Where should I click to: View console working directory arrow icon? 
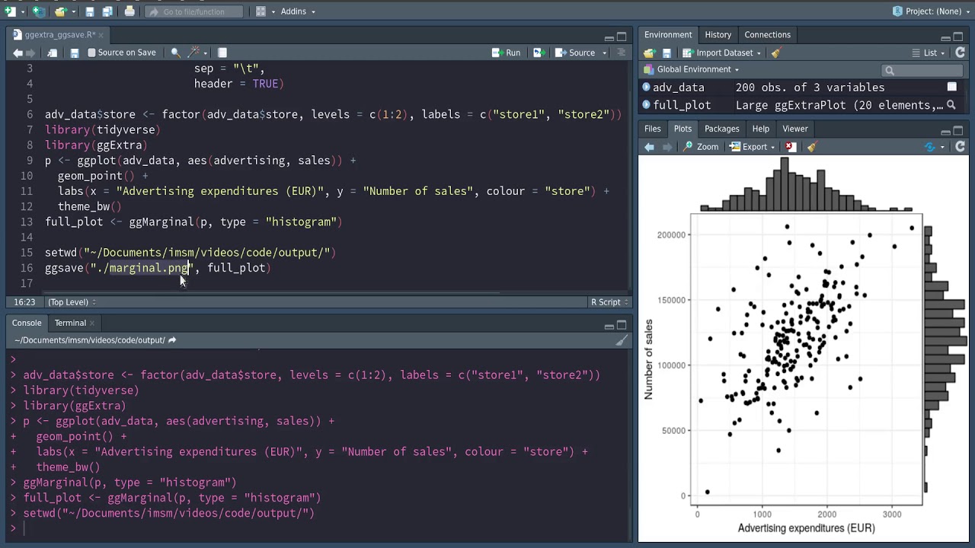(x=172, y=340)
